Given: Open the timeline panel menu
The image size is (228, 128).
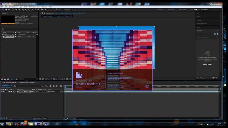Looking at the screenshot, I should [x=37, y=82].
